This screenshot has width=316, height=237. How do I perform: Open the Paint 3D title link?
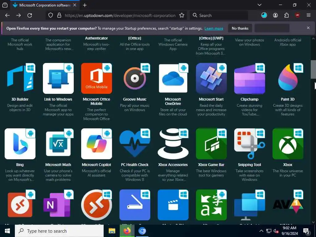(288, 99)
